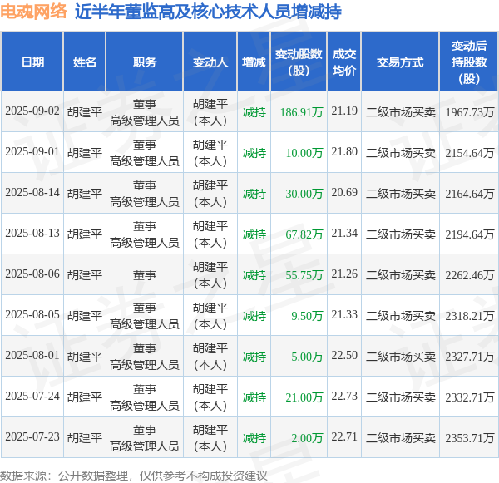Image resolution: width=499 pixels, height=483 pixels.
Task: Select the 变动人 column header
Action: click(210, 62)
